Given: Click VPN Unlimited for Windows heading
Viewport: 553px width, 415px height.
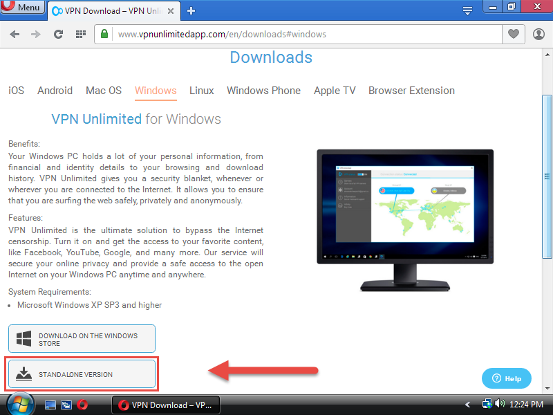Looking at the screenshot, I should pyautogui.click(x=136, y=119).
